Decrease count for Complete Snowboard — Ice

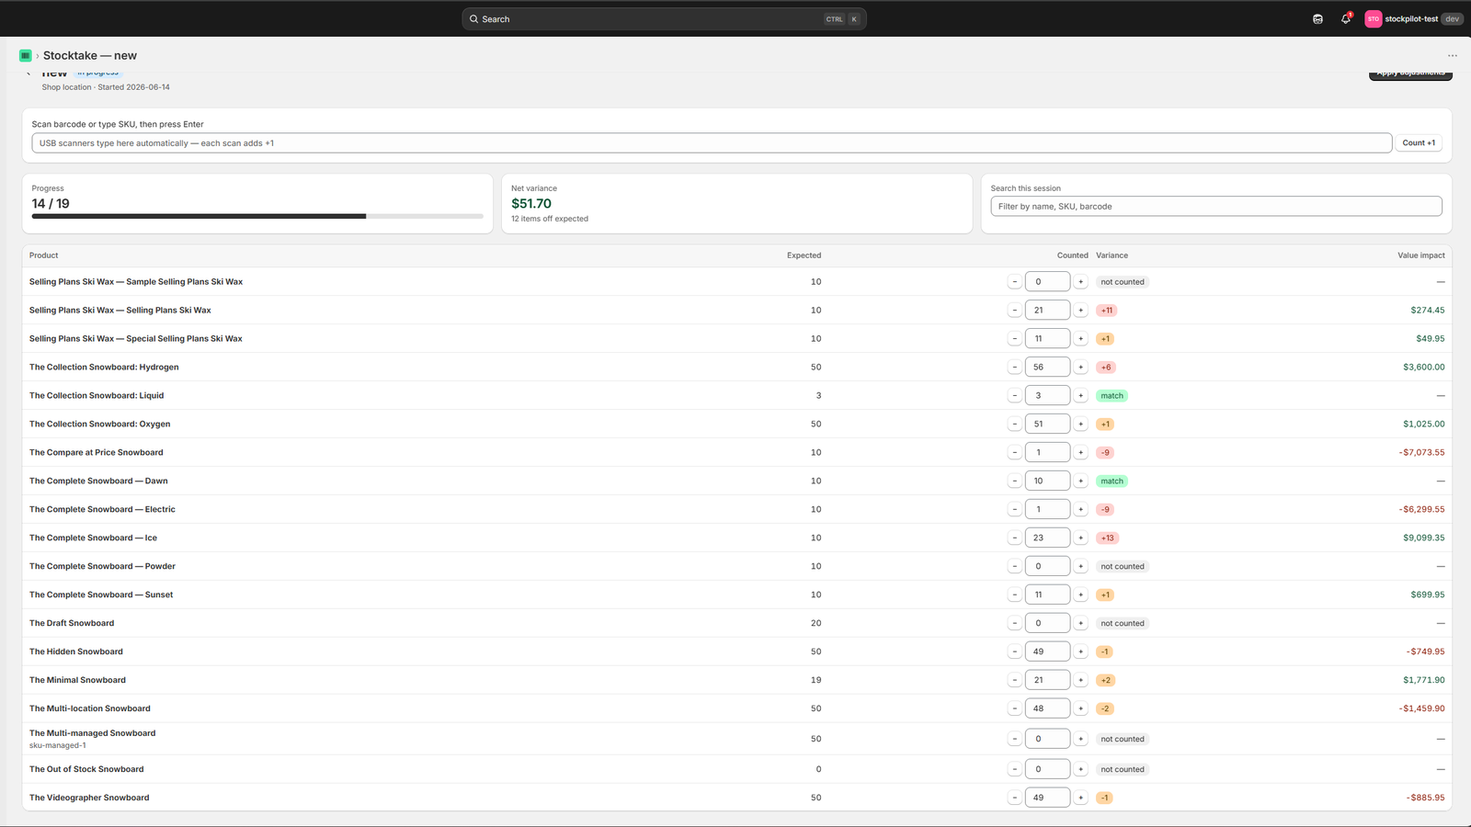(x=1014, y=538)
